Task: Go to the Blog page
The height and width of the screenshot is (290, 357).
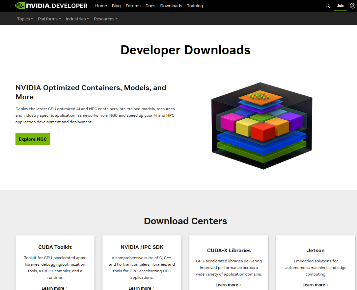Action: [x=116, y=6]
